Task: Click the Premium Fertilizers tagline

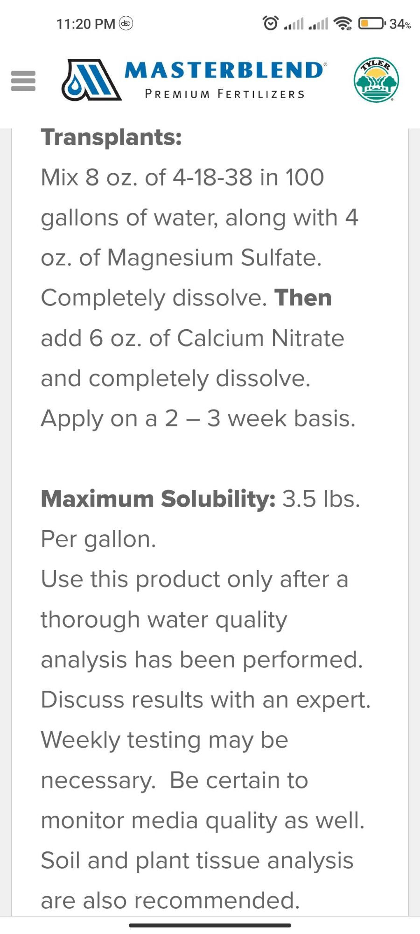Action: point(224,94)
